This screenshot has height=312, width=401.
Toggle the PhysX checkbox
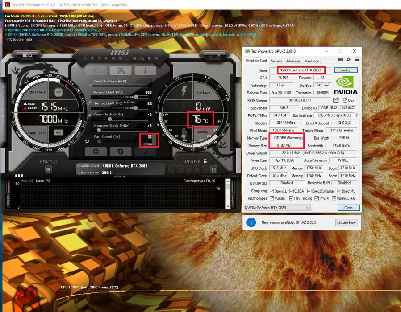click(317, 198)
